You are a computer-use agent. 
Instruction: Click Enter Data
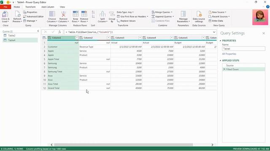(x=216, y=21)
